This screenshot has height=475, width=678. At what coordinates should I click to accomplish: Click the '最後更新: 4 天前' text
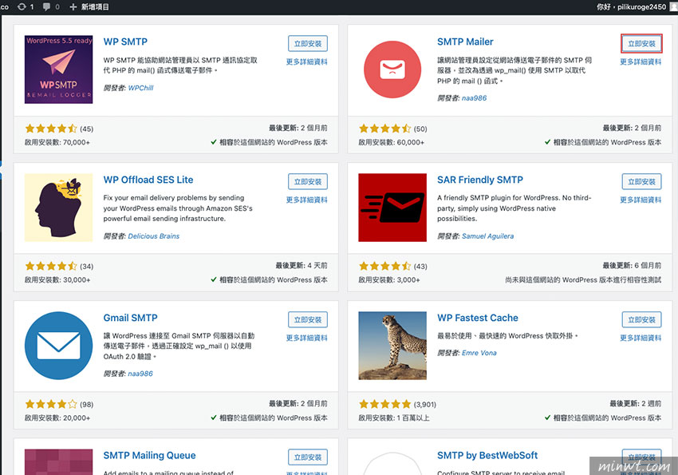302,266
